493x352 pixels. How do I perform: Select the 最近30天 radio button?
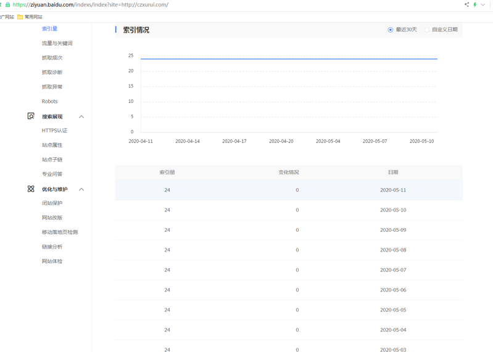[x=391, y=30]
